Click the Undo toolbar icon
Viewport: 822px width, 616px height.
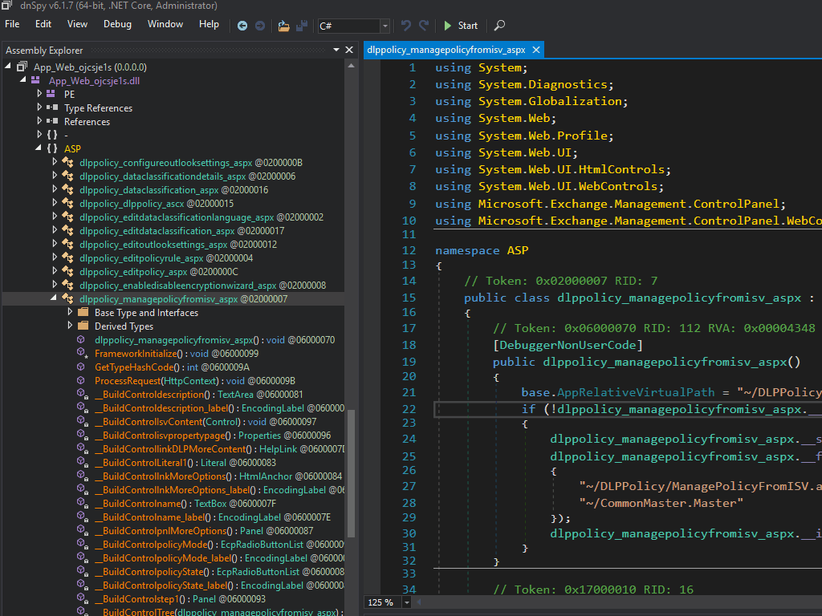pyautogui.click(x=405, y=26)
